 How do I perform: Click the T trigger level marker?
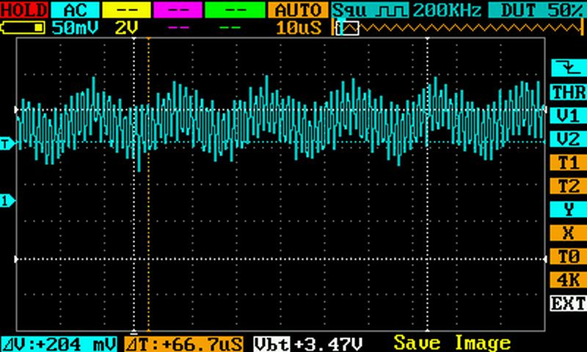coord(7,144)
